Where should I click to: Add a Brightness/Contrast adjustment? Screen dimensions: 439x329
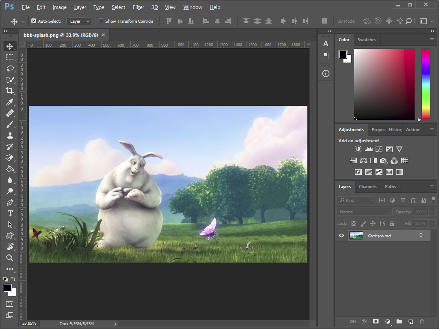click(358, 149)
